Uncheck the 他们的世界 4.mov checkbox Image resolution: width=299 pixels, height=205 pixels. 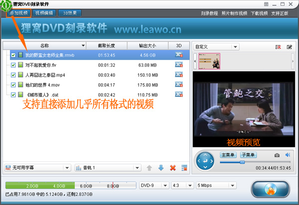[x=13, y=85]
